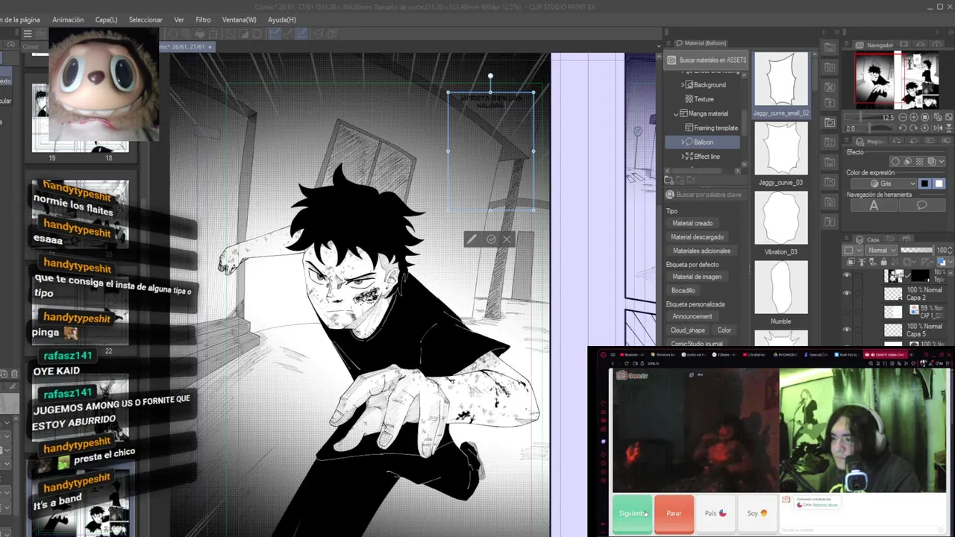
Task: Filter by Cloud_shape tag
Action: [x=688, y=330]
